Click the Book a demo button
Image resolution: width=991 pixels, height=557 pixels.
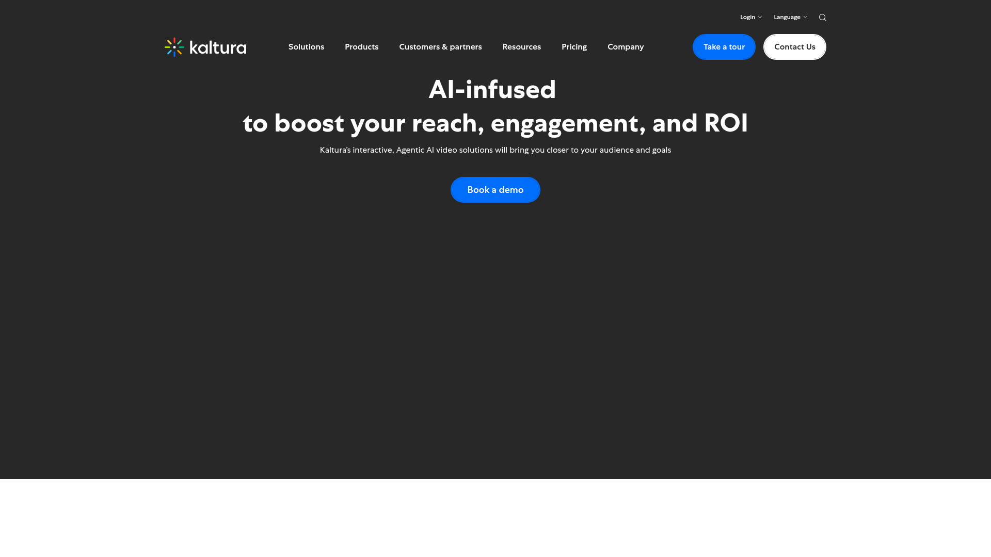click(495, 190)
